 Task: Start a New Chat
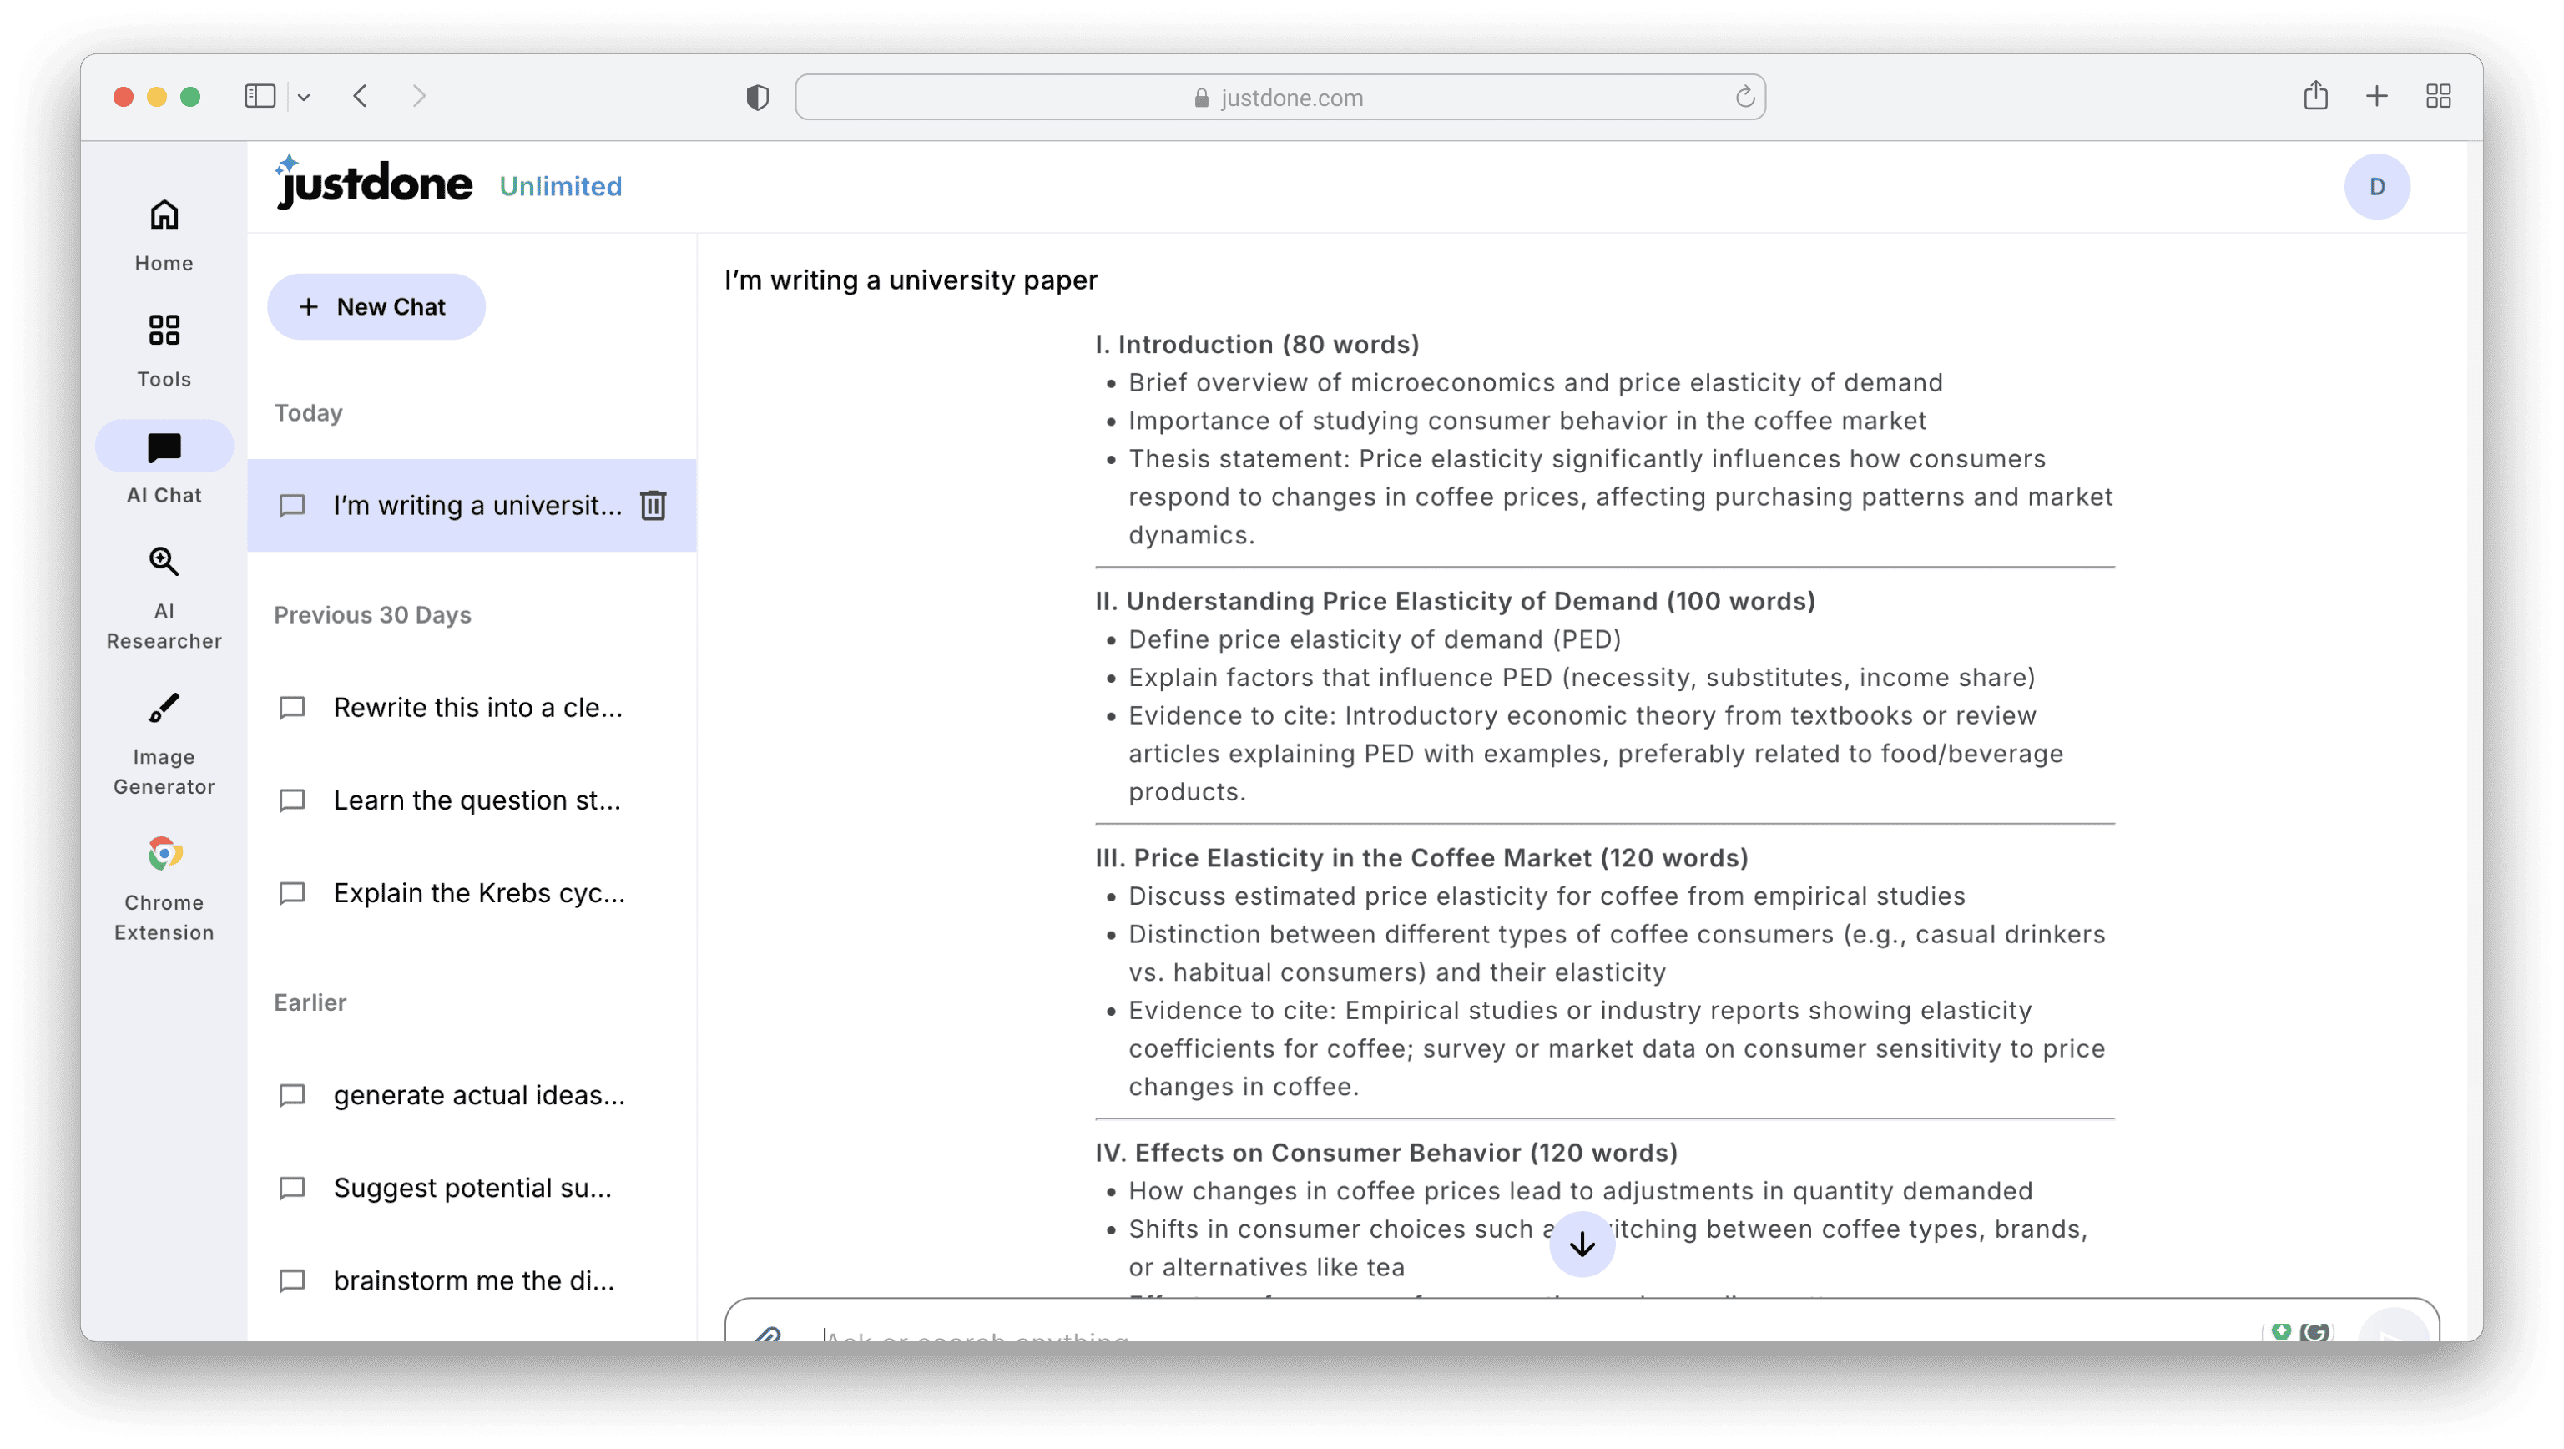[376, 306]
